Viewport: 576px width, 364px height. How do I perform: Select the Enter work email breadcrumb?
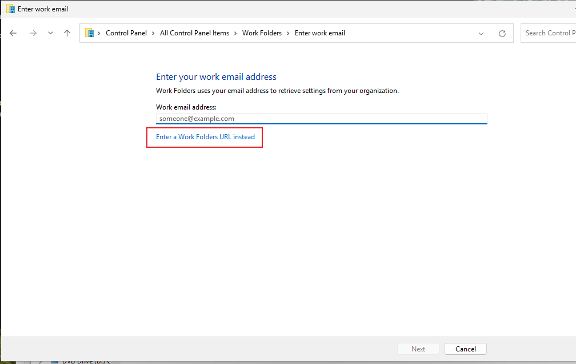(320, 33)
